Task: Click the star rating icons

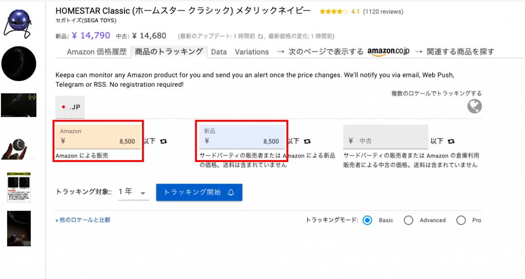Action: pyautogui.click(x=333, y=11)
